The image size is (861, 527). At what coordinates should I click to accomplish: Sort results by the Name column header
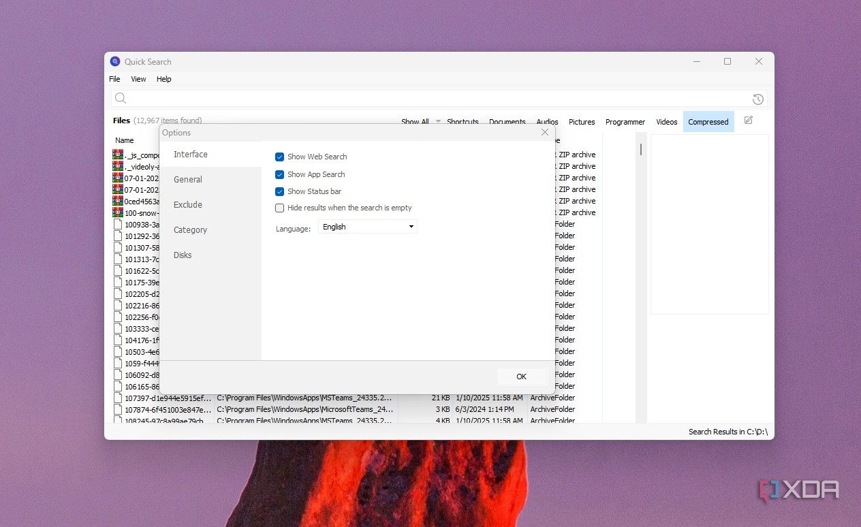[125, 140]
